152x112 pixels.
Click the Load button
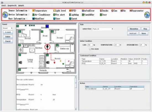tap(8, 32)
